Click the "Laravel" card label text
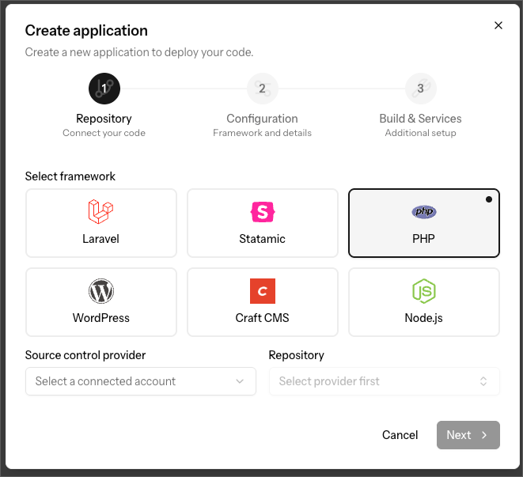Screen dimensions: 523x477 point(100,239)
